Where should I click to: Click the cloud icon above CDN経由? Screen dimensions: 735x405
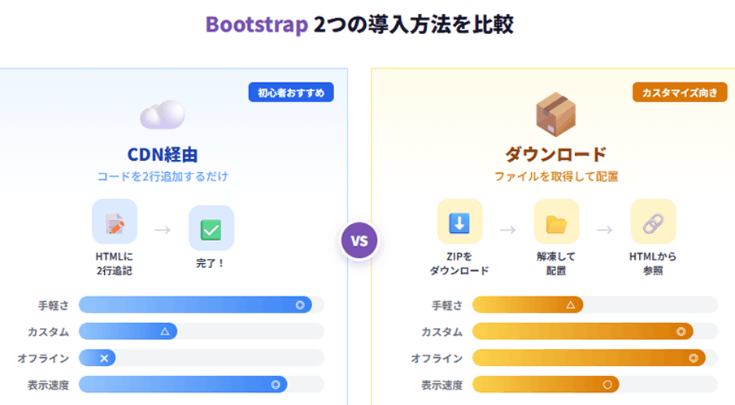162,115
